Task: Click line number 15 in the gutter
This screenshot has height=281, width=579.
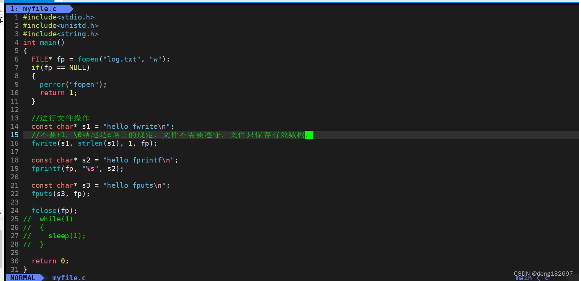Action: point(15,135)
